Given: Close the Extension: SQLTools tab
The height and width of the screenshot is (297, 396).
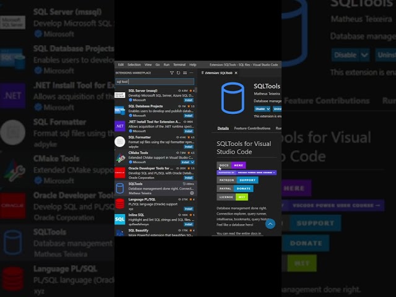Looking at the screenshot, I should 236,73.
